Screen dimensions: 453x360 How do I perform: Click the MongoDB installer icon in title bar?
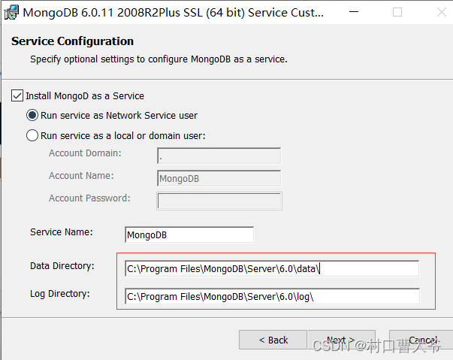11,13
